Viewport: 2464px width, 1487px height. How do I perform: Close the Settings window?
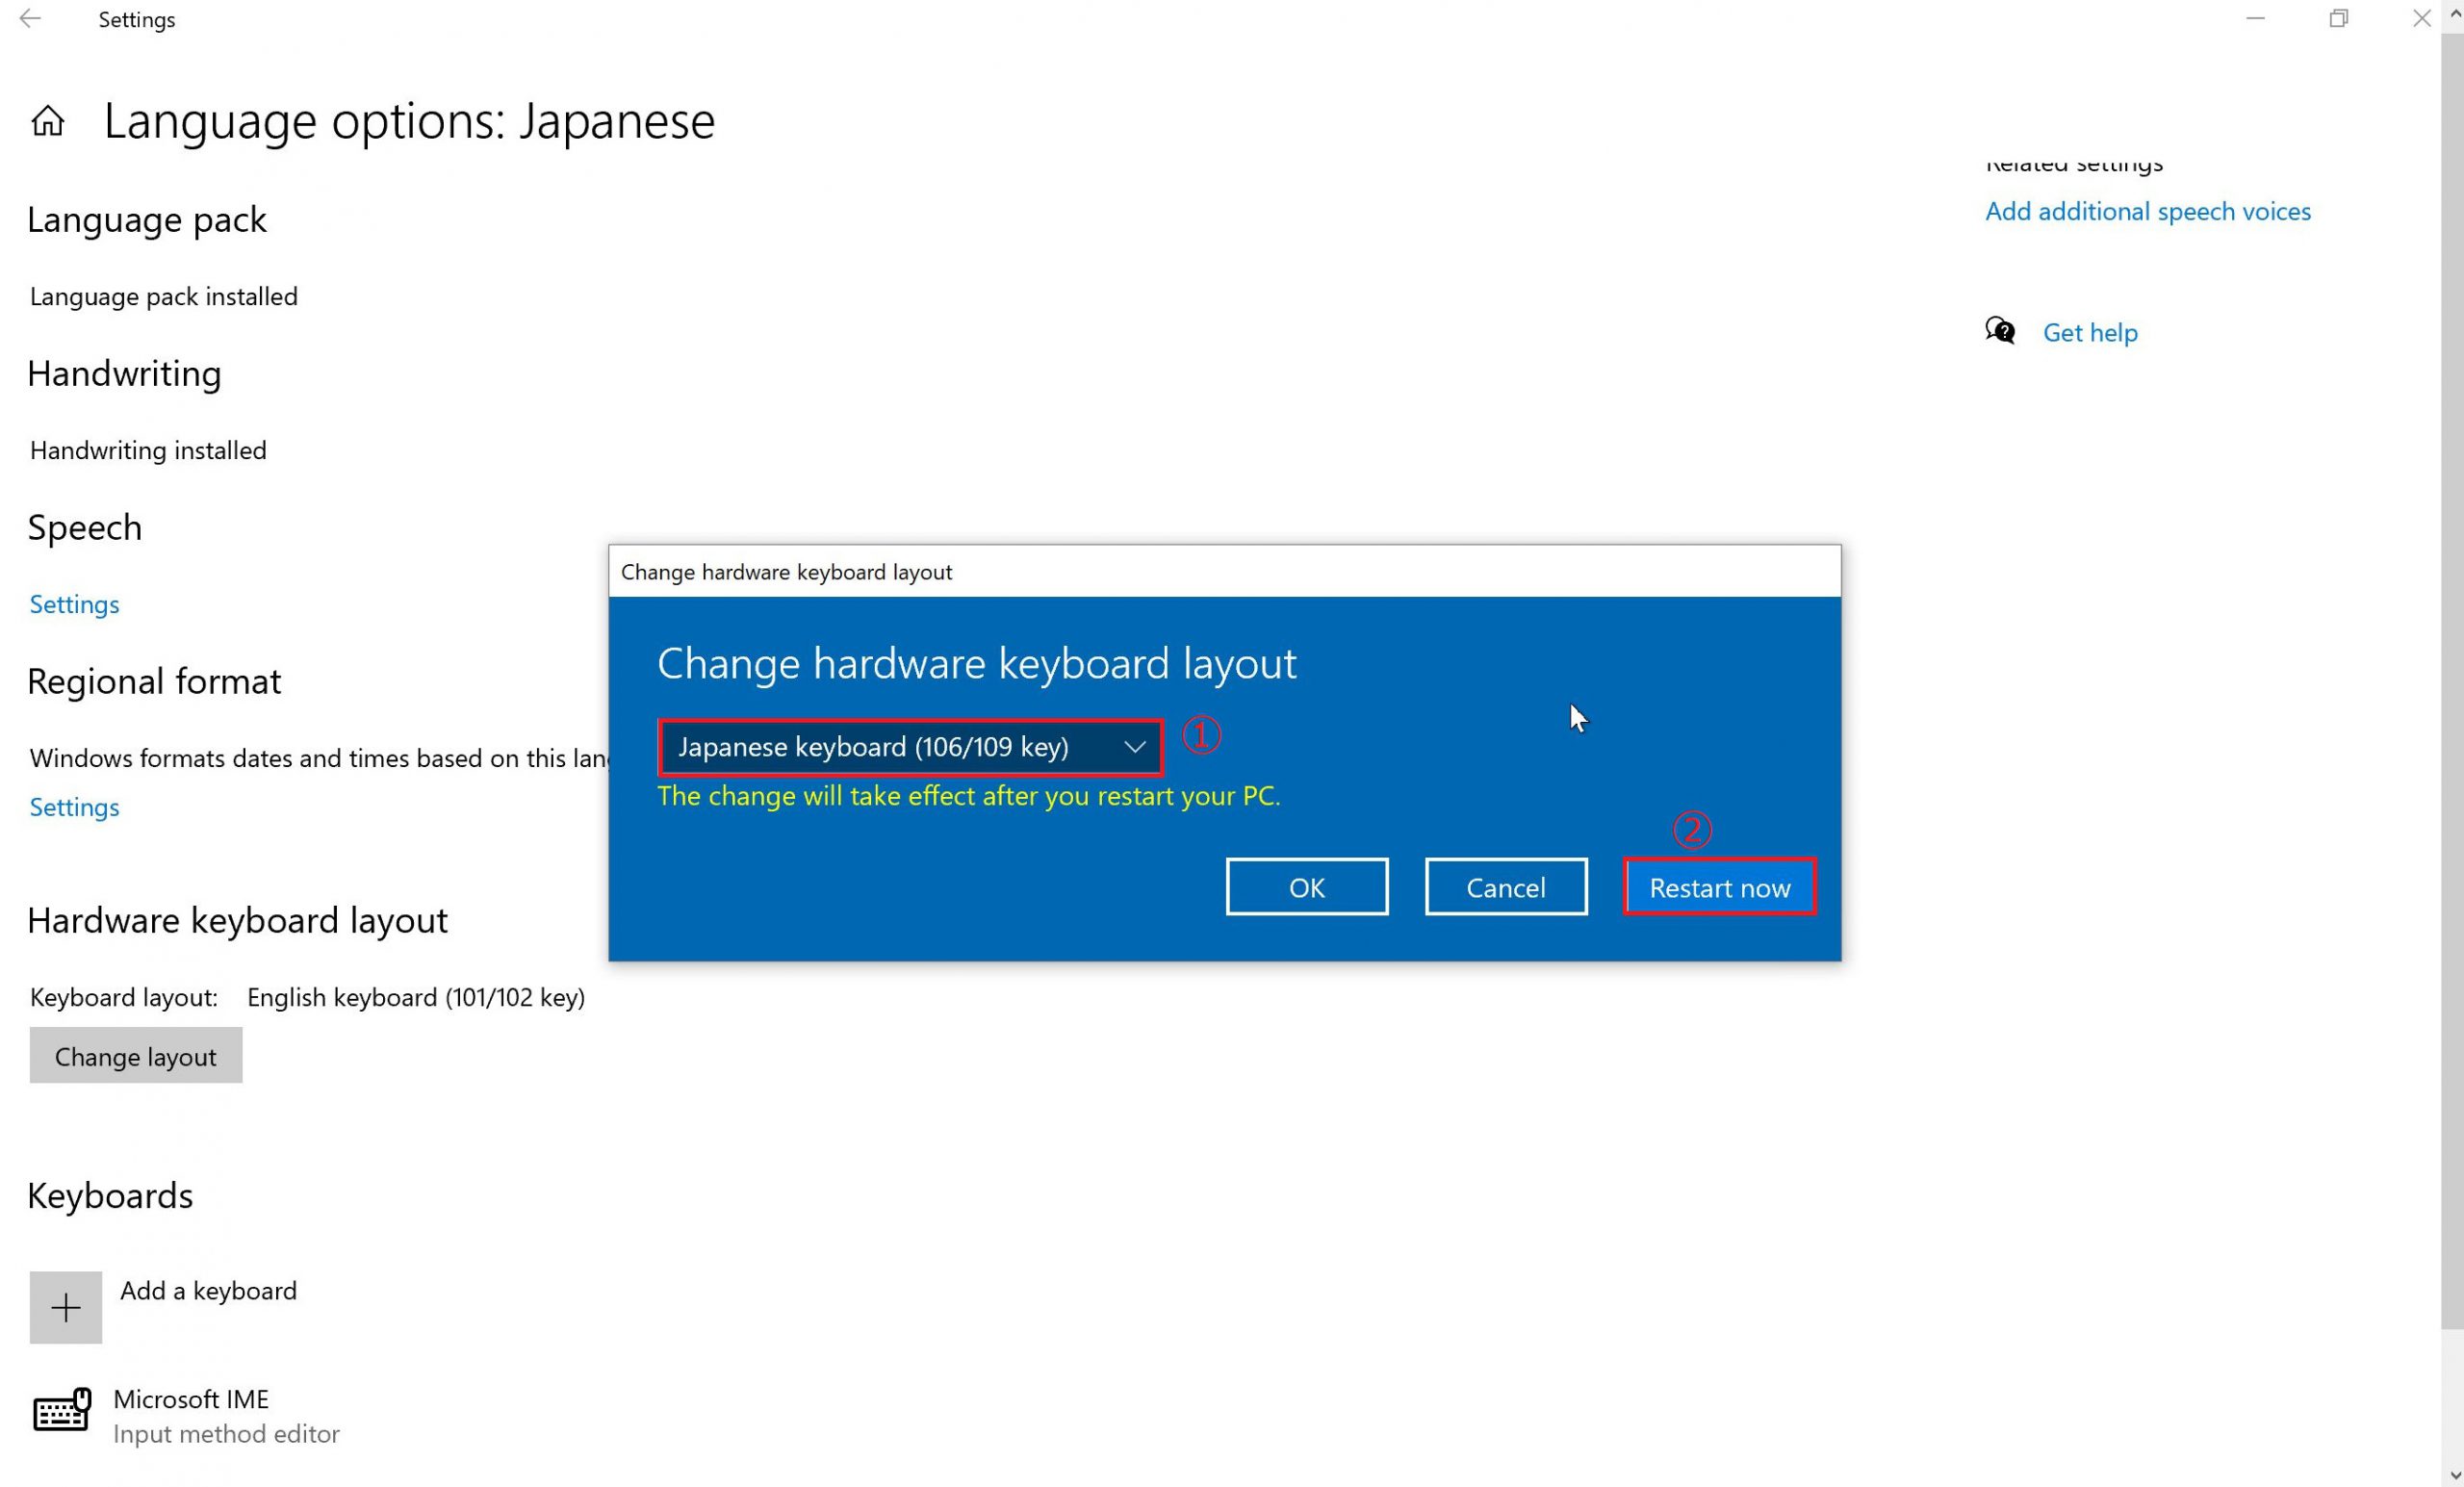pyautogui.click(x=2421, y=19)
